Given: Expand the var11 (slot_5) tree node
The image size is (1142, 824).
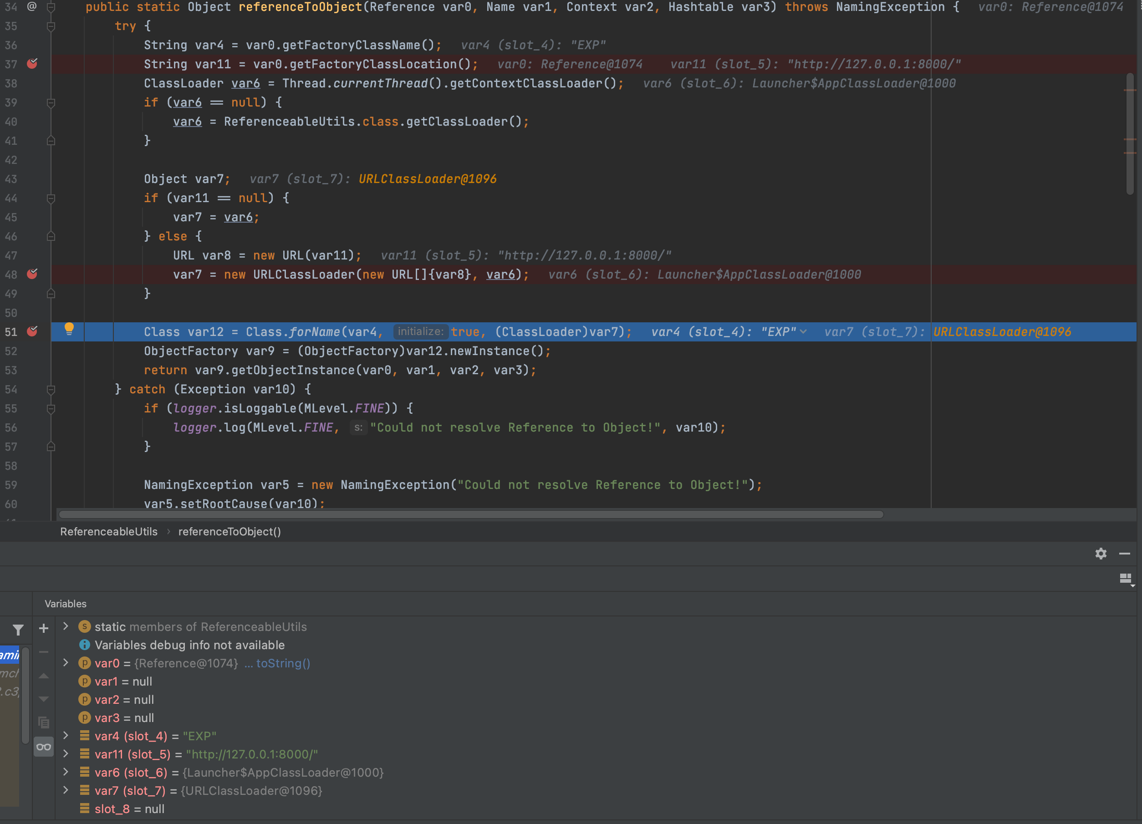Looking at the screenshot, I should pyautogui.click(x=66, y=753).
